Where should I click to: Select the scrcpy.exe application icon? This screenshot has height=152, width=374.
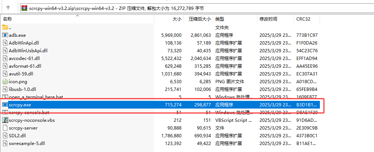5,105
